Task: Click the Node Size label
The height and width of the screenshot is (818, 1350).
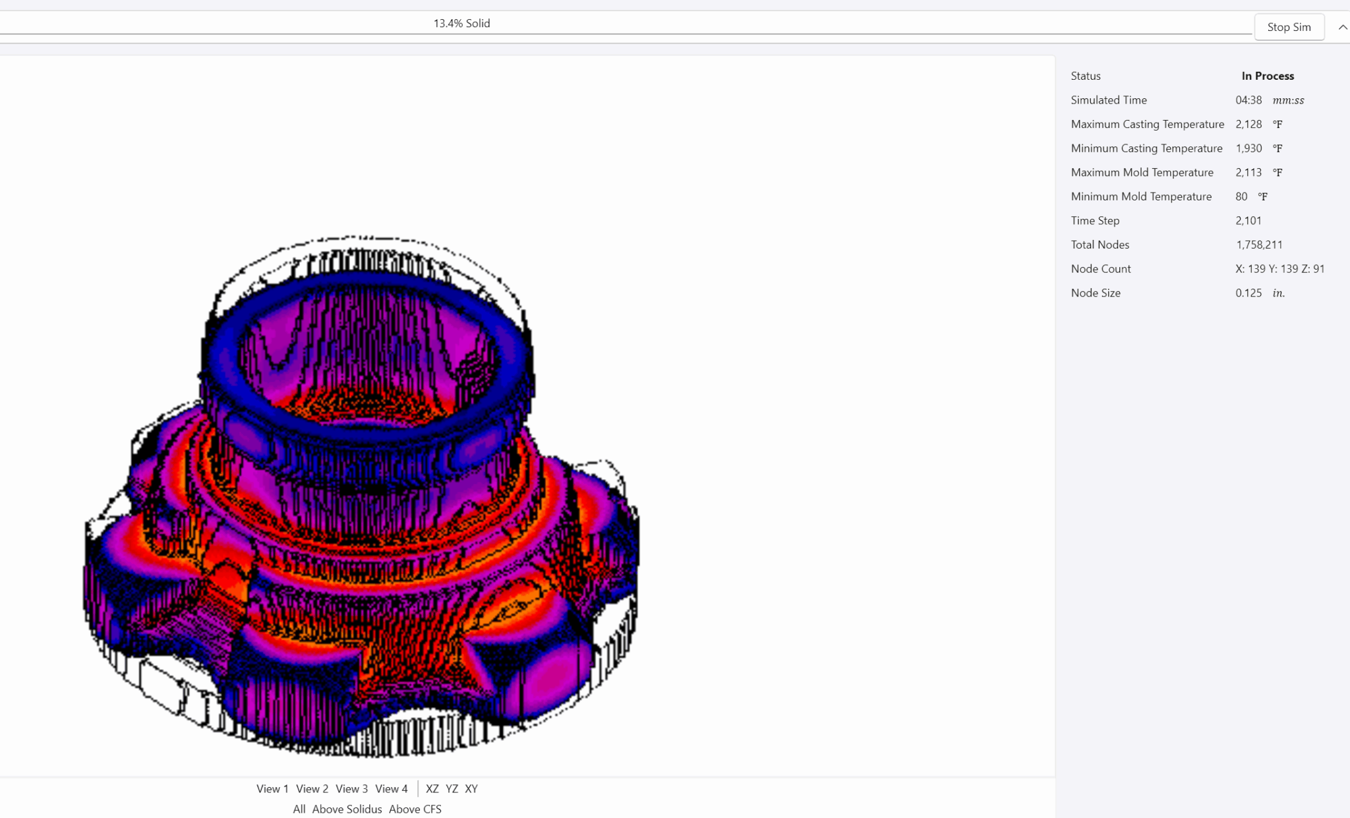Action: click(1096, 293)
